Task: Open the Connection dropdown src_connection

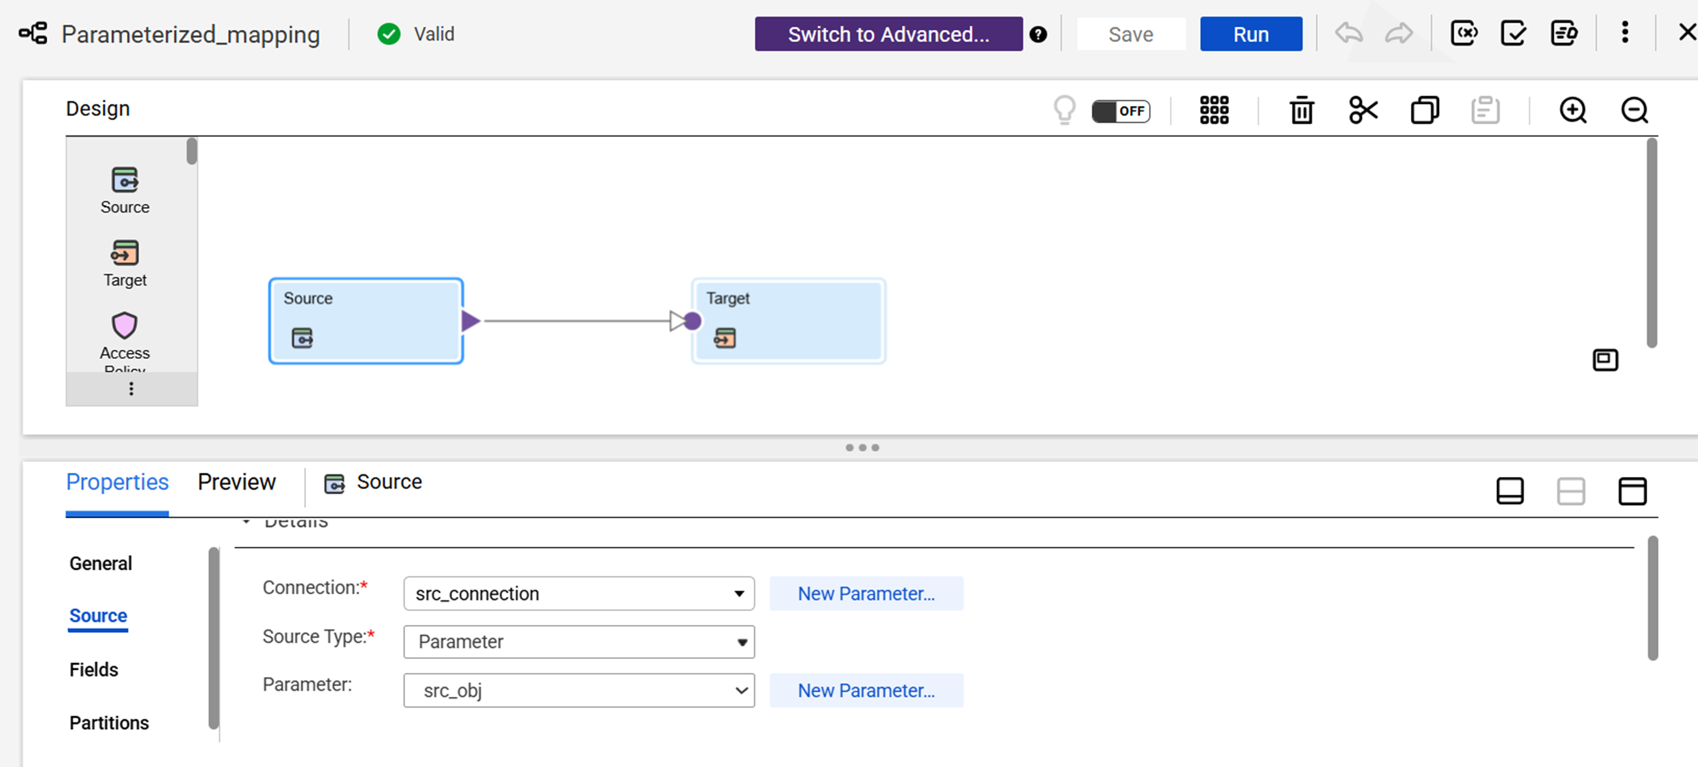Action: (579, 594)
